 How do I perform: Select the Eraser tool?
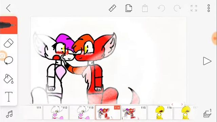click(x=8, y=43)
